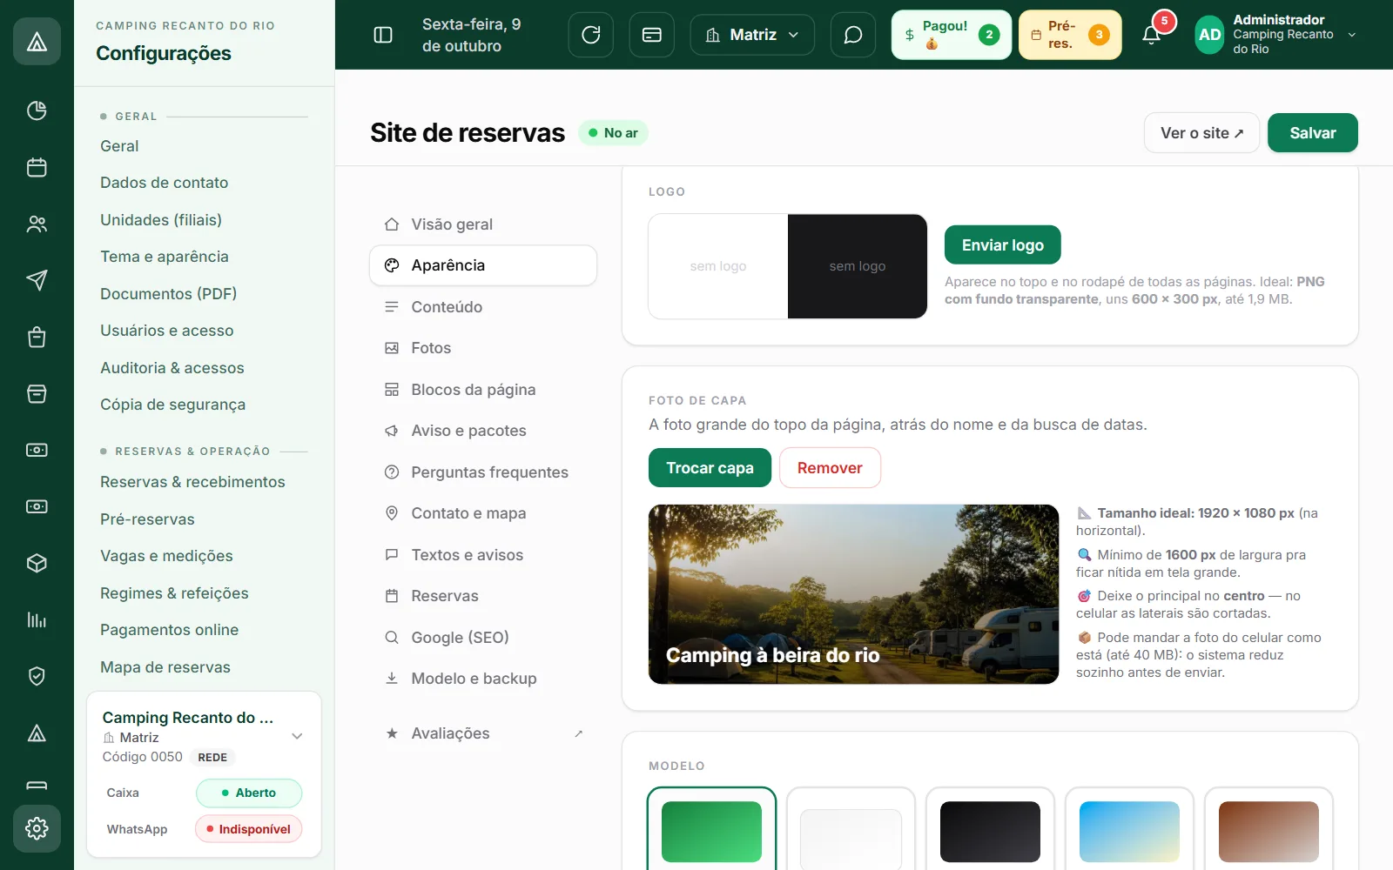Open the Pré-res. badge in top bar
1393x870 pixels.
1070,35
